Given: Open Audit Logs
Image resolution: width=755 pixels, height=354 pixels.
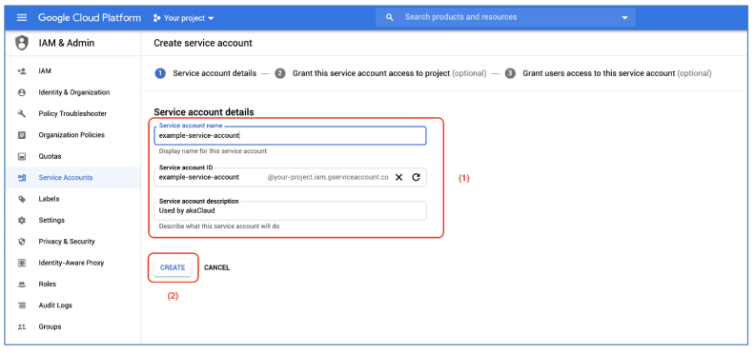Looking at the screenshot, I should [55, 305].
